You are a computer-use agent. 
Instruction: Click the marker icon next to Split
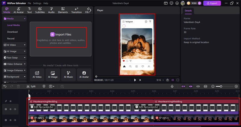tap(44, 86)
